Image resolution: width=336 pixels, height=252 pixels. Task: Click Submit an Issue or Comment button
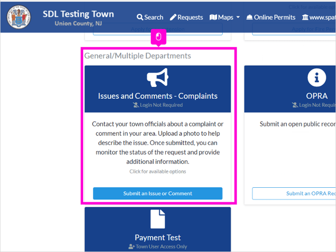coord(157,193)
